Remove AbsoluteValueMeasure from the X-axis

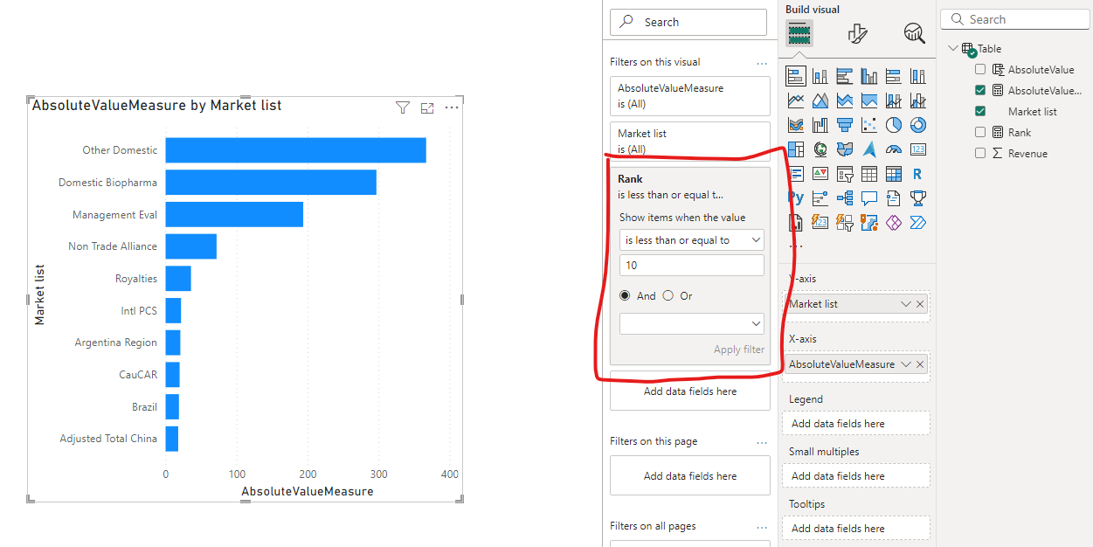(x=920, y=364)
